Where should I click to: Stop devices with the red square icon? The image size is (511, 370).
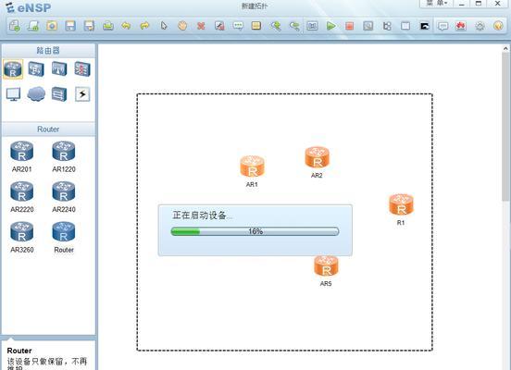pos(350,26)
